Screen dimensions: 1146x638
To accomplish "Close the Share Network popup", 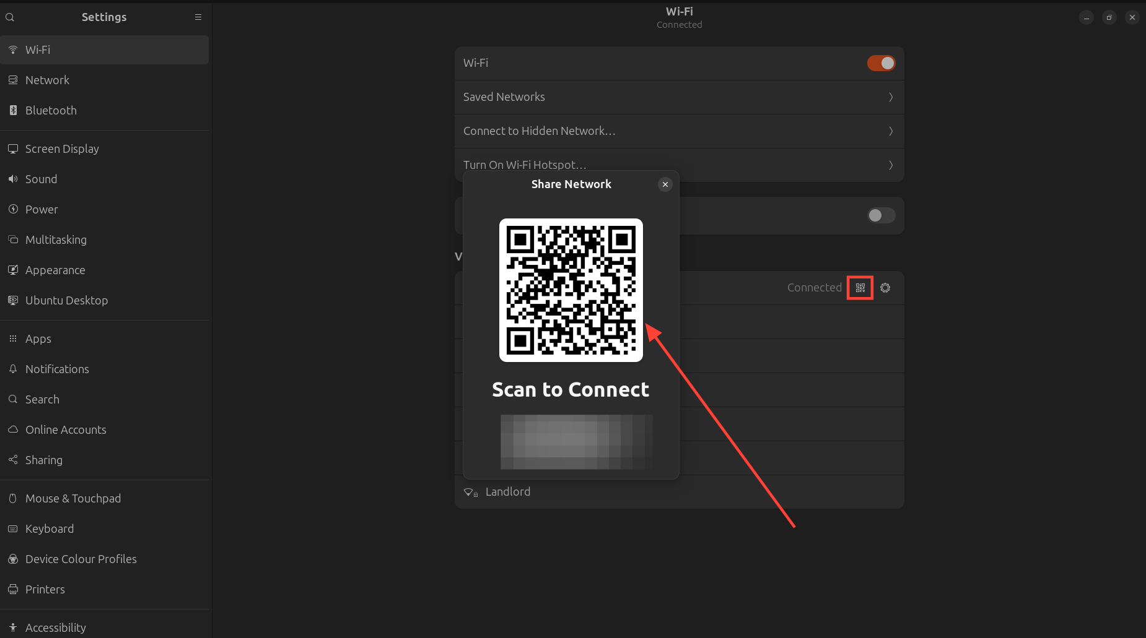I will tap(665, 184).
